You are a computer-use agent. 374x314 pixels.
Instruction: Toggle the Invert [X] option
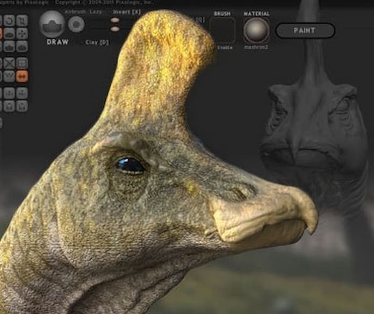pos(127,12)
